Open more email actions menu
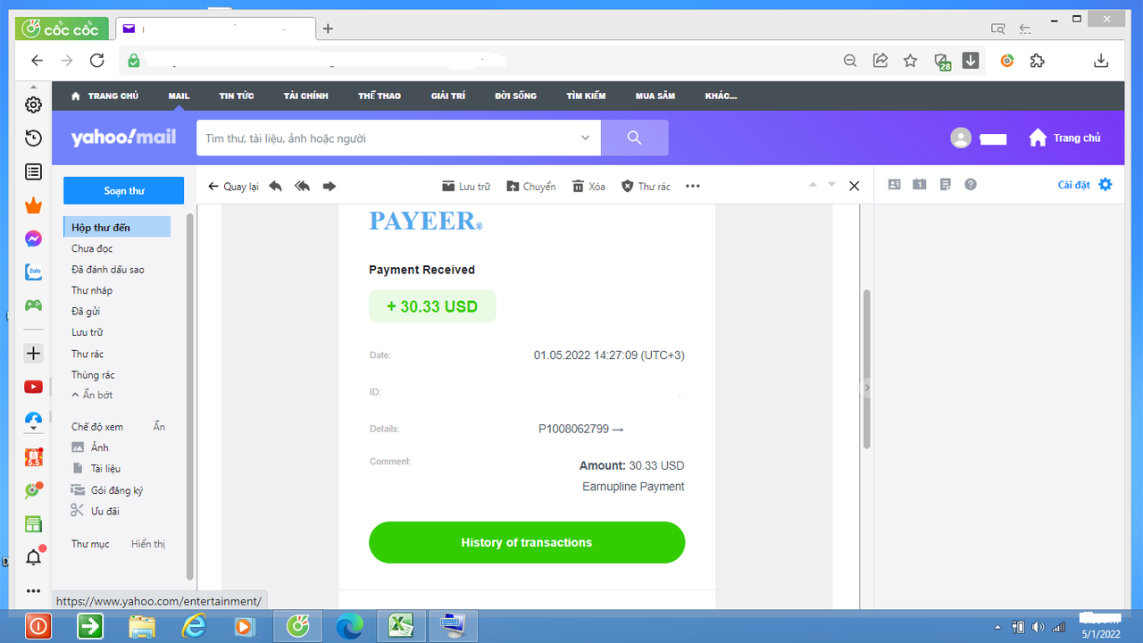 coord(693,186)
